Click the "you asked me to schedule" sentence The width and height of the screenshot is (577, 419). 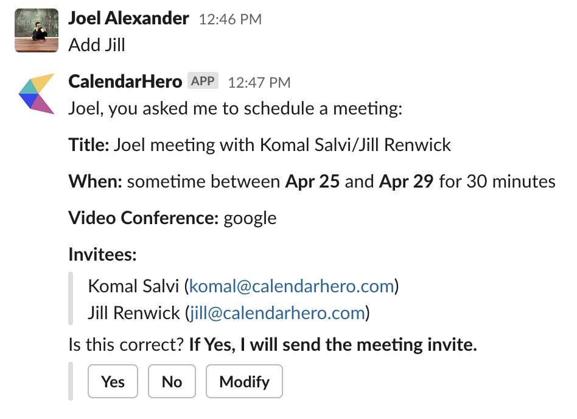(235, 109)
